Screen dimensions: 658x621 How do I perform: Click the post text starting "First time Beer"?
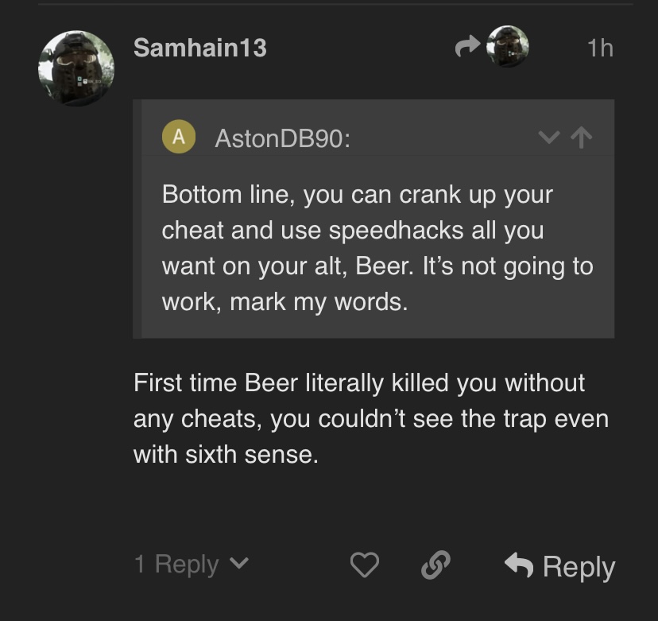[358, 382]
